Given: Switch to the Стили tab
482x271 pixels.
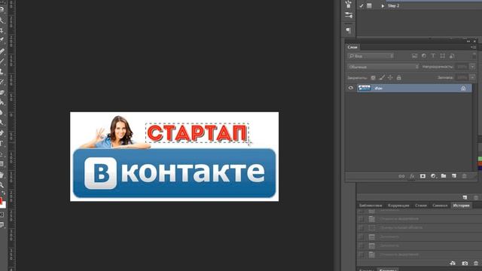Looking at the screenshot, I should [x=421, y=206].
